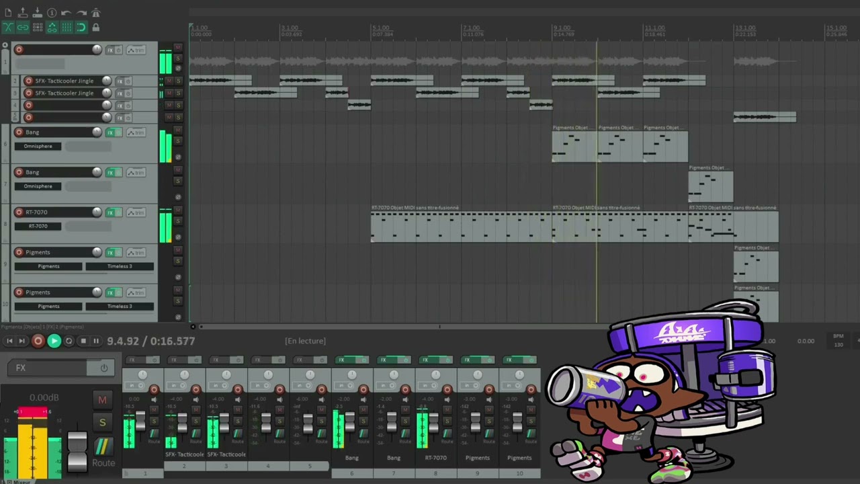Viewport: 860px width, 484px height.
Task: Mute track 2 SFX- Tacticooler Jingle
Action: [169, 81]
